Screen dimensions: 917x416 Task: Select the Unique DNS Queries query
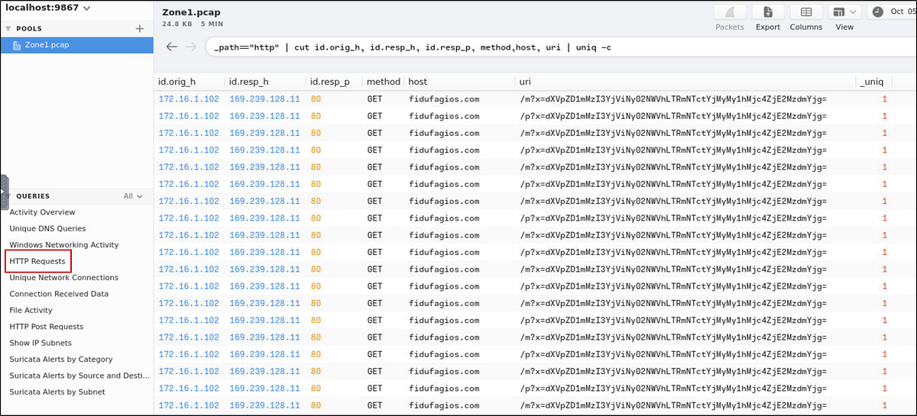click(x=47, y=228)
